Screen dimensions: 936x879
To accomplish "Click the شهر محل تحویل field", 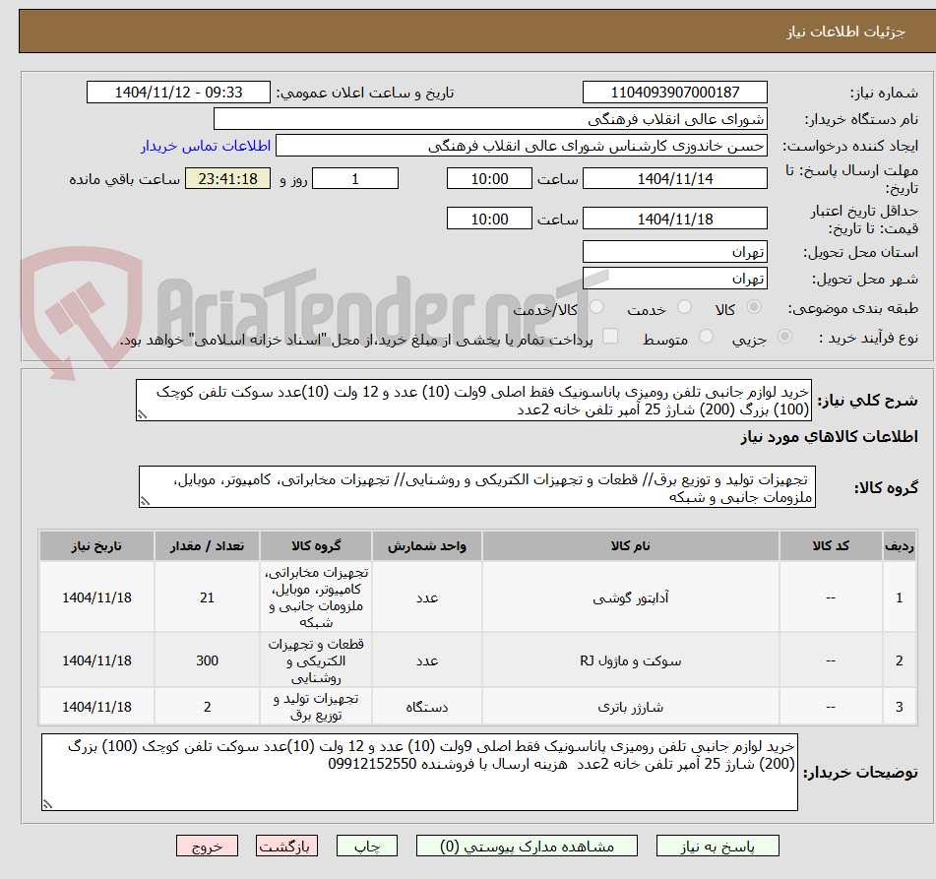I will pos(674,279).
